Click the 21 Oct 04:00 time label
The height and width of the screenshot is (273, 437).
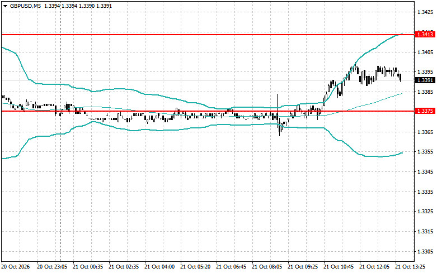click(x=159, y=267)
